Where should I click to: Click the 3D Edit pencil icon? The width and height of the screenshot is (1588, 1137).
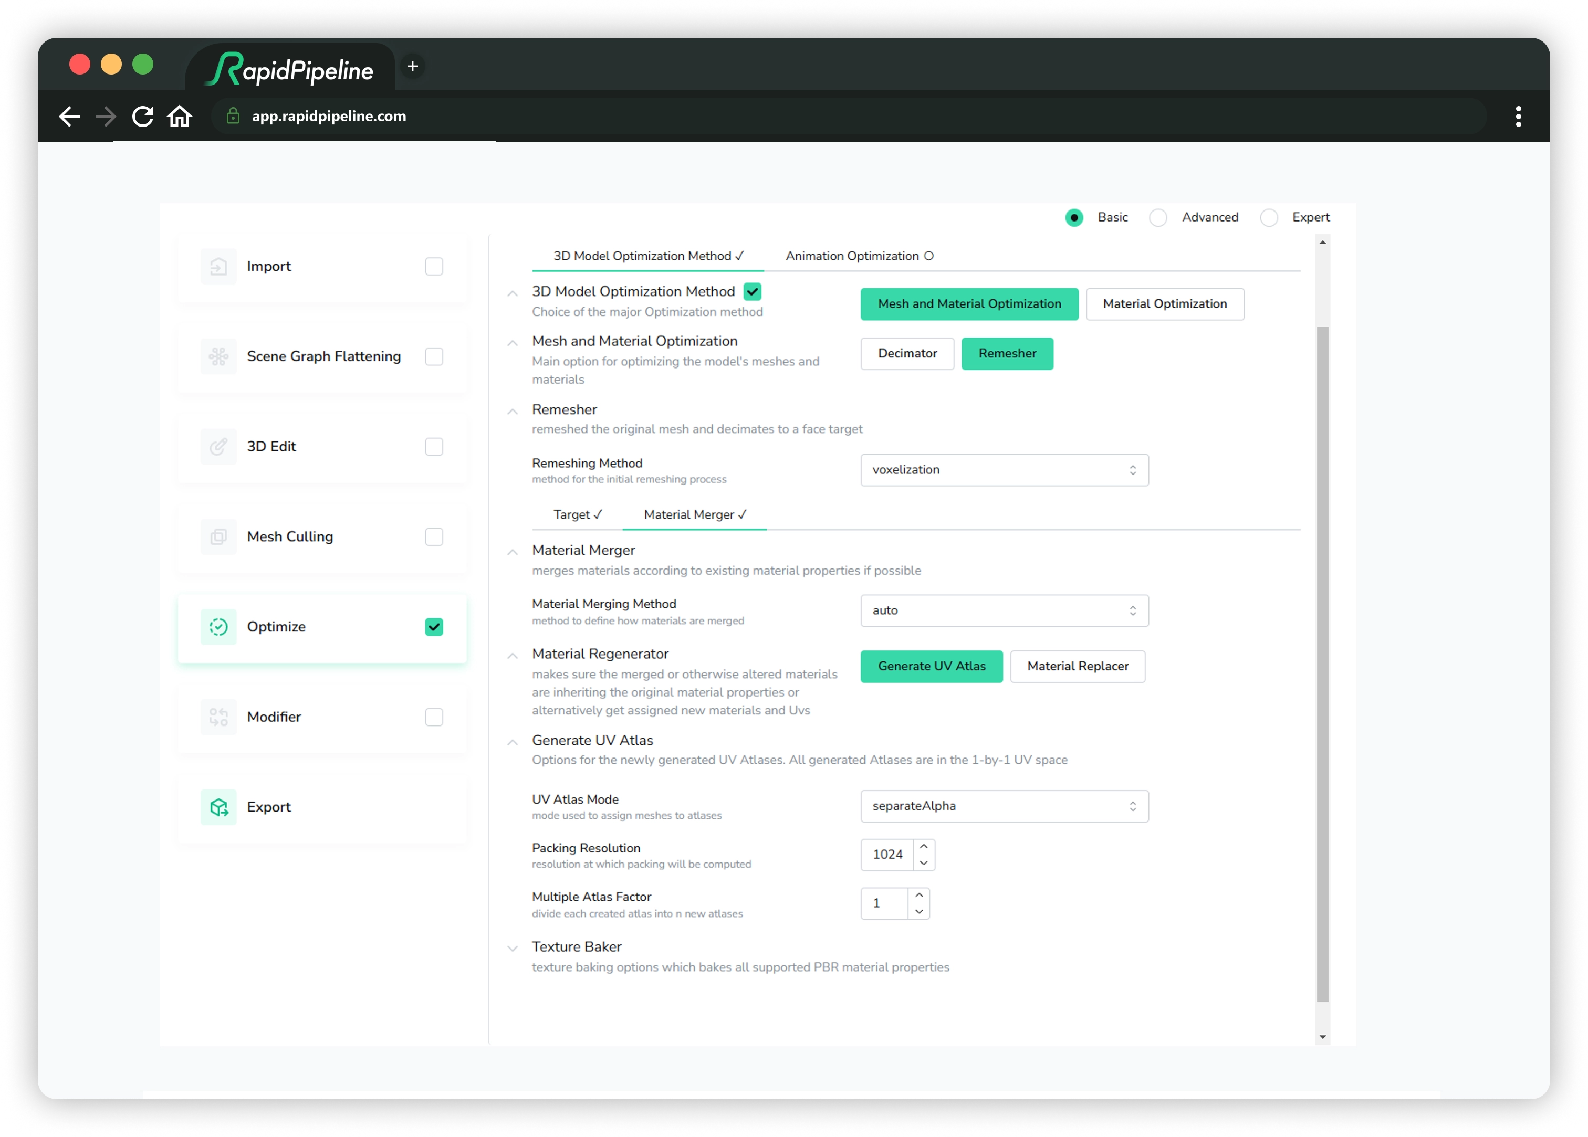point(218,447)
